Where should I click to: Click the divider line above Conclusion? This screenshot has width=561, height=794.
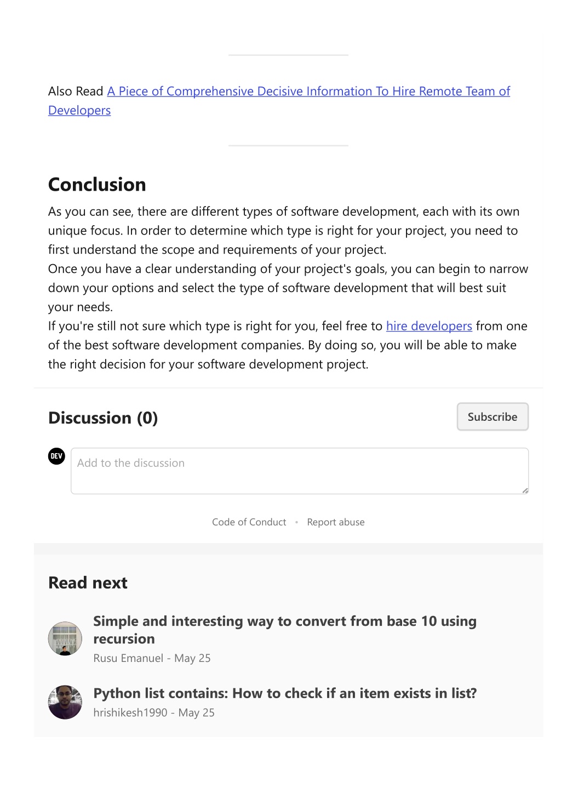pos(288,146)
